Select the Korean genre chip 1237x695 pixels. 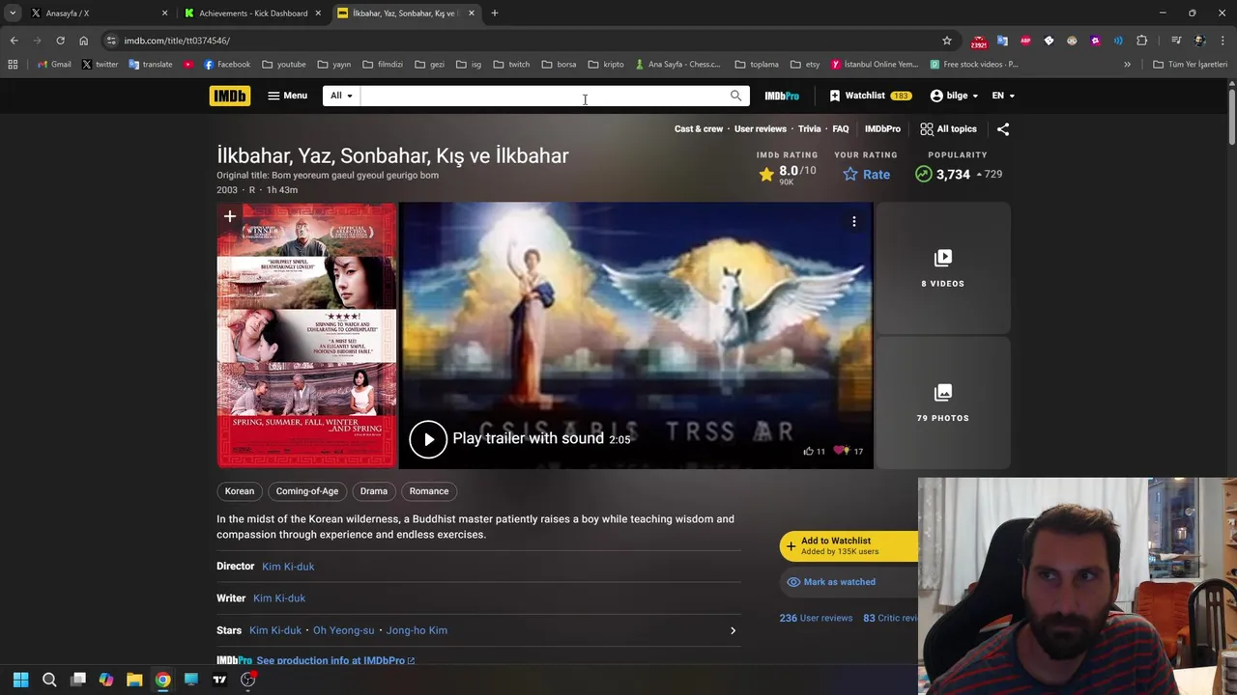[240, 491]
